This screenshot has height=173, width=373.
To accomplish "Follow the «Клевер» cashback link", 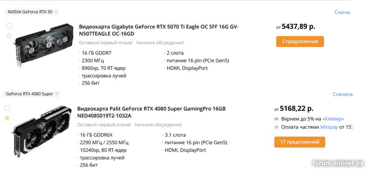I will pyautogui.click(x=333, y=119).
